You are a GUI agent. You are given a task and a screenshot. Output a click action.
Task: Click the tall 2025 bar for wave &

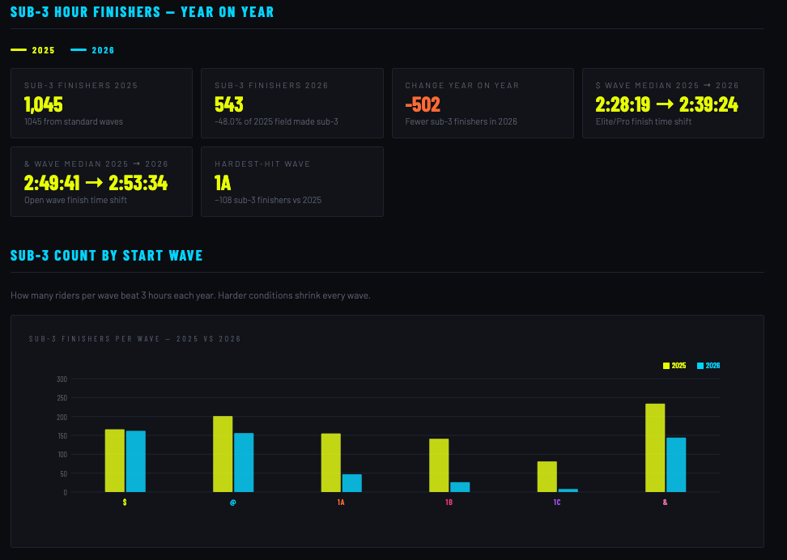655,448
